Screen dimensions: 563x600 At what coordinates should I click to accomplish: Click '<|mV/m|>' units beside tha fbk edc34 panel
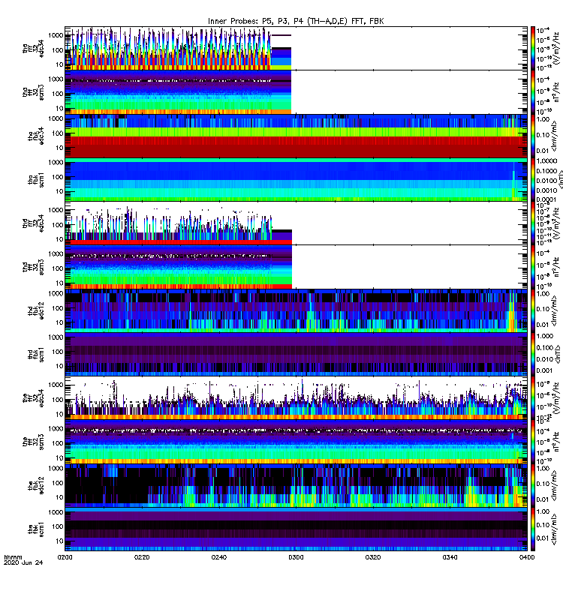click(555, 136)
